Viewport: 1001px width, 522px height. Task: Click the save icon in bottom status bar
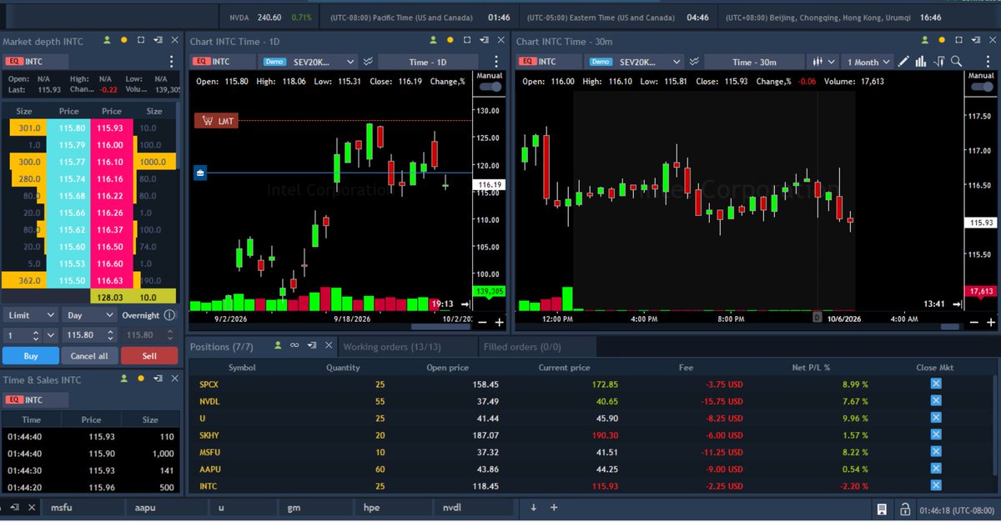(x=882, y=508)
